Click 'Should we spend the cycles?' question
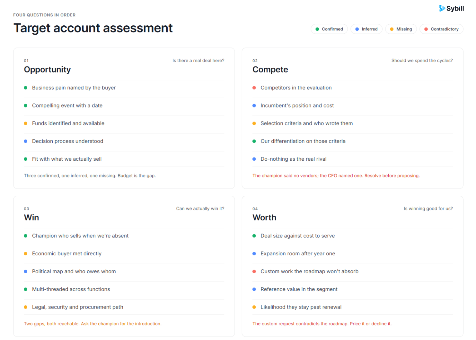 point(422,61)
